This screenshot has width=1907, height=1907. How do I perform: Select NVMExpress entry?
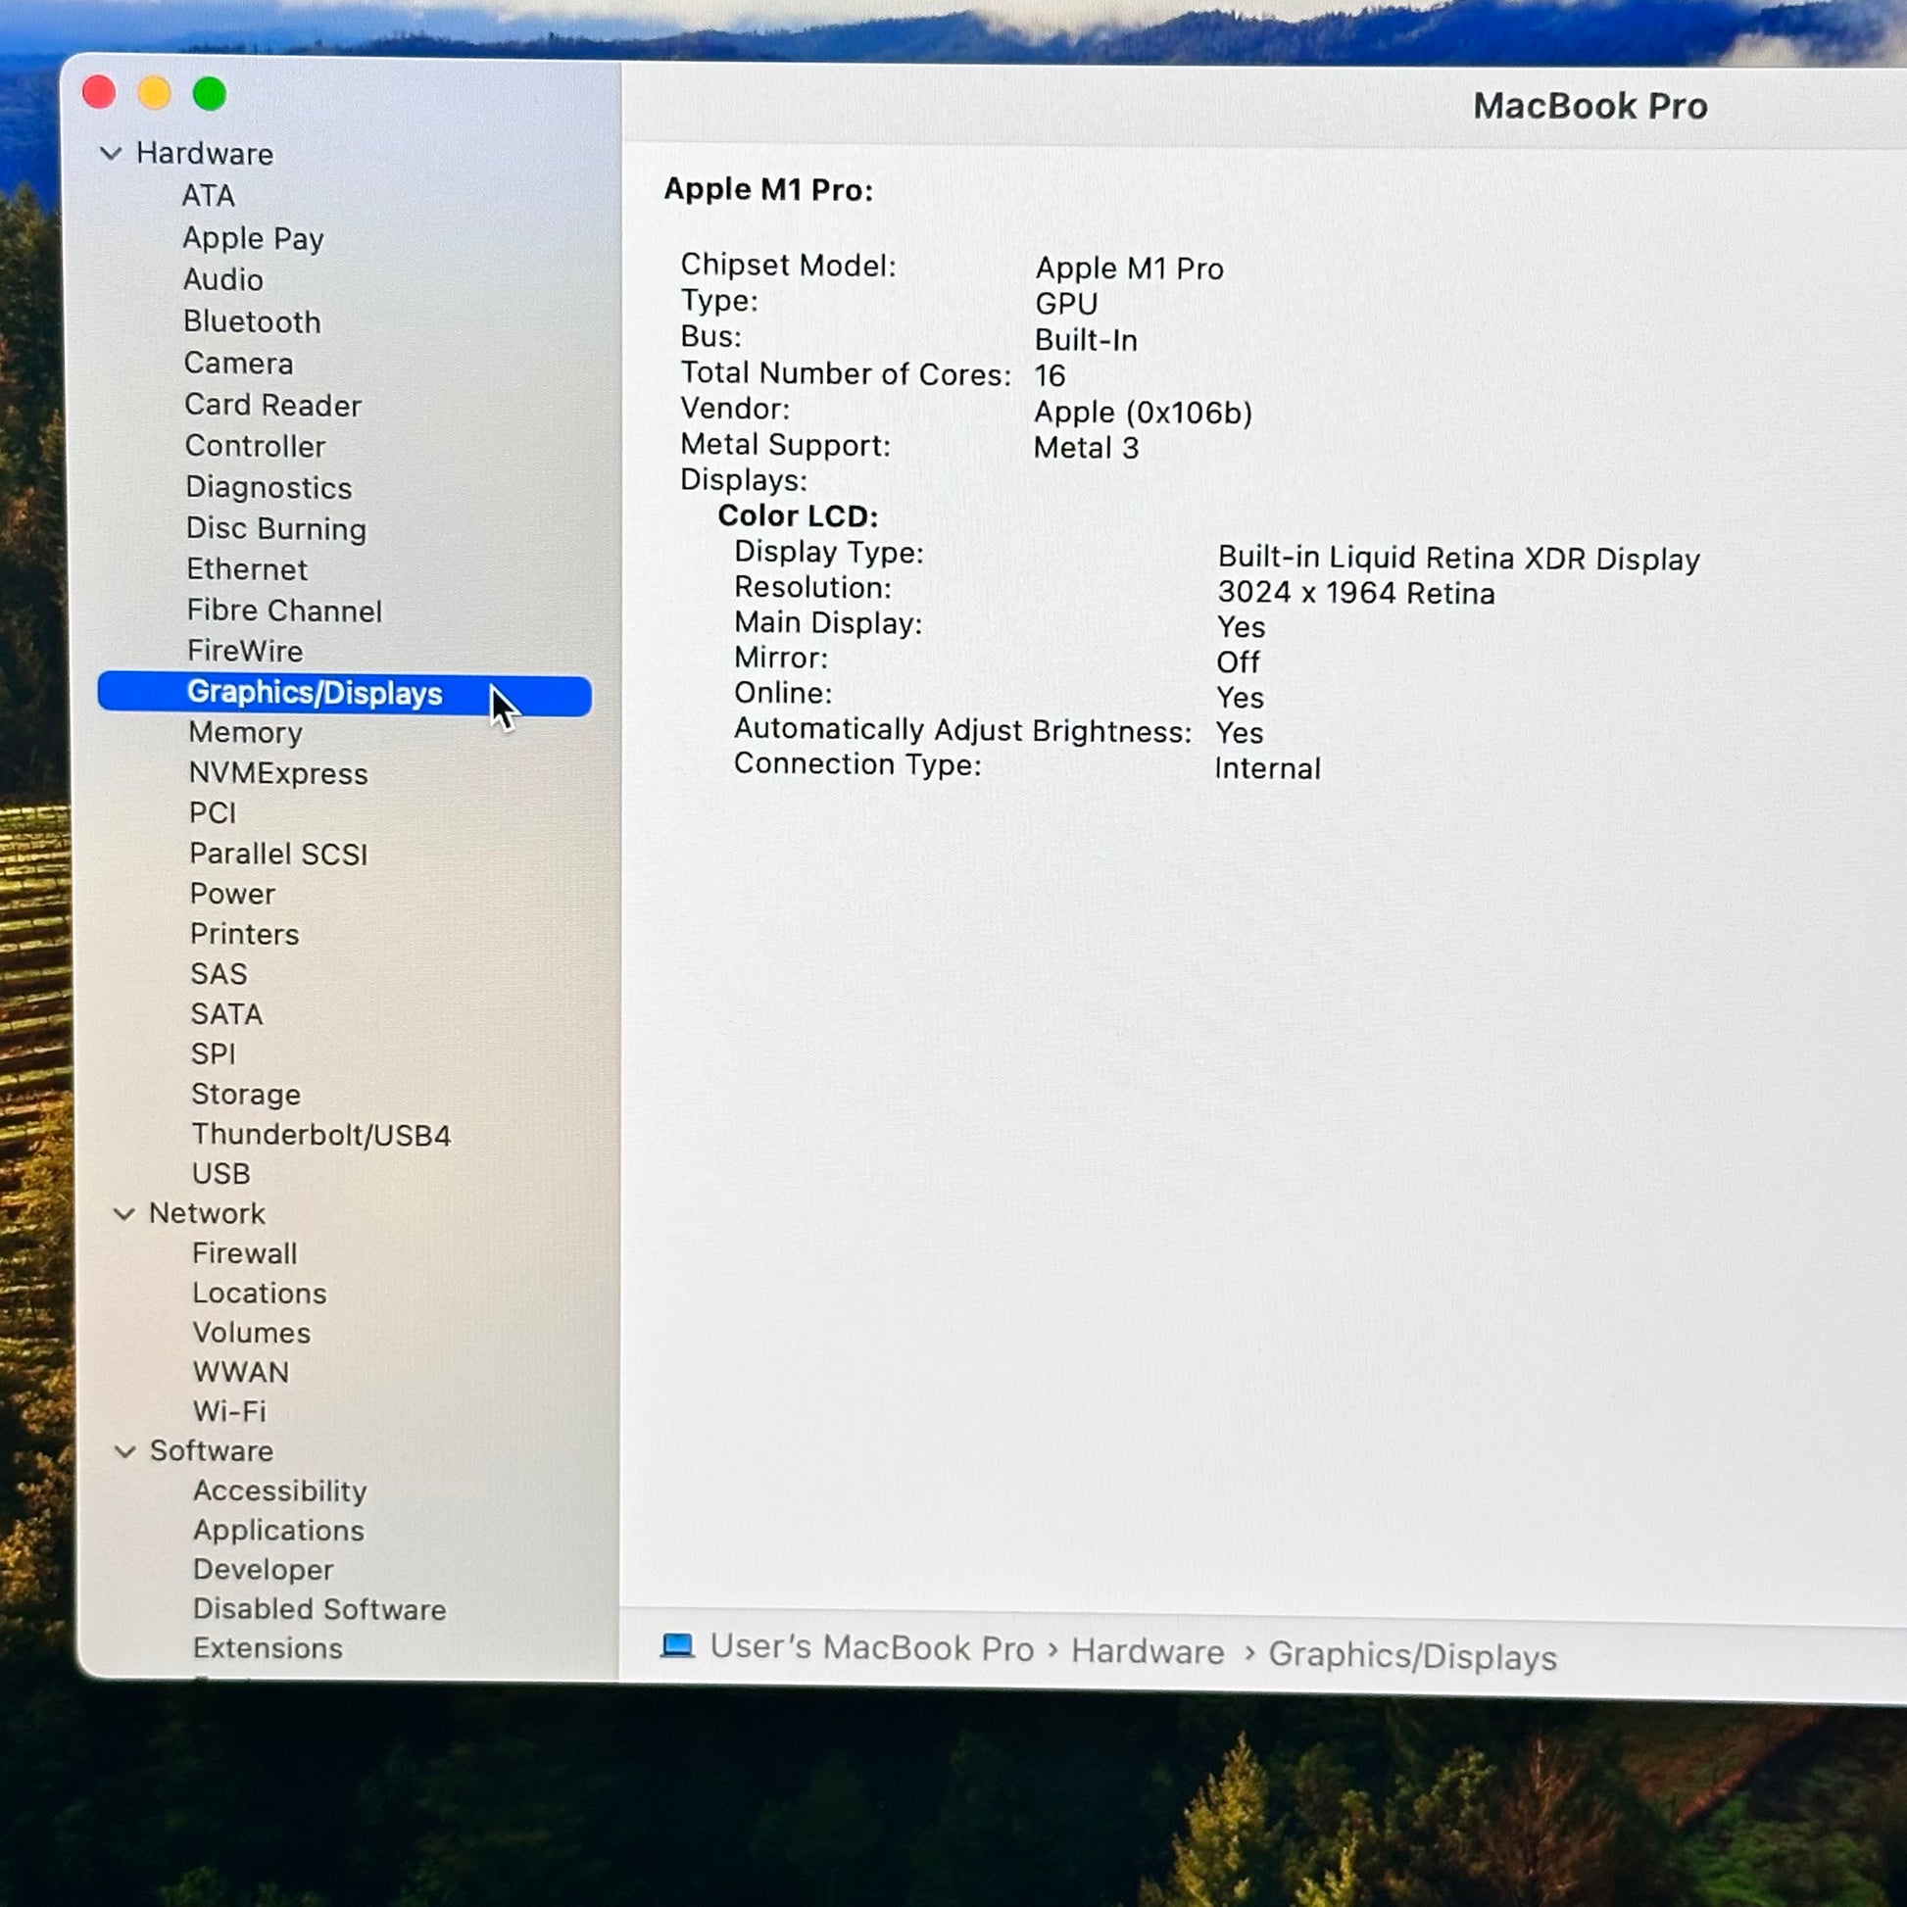coord(278,774)
